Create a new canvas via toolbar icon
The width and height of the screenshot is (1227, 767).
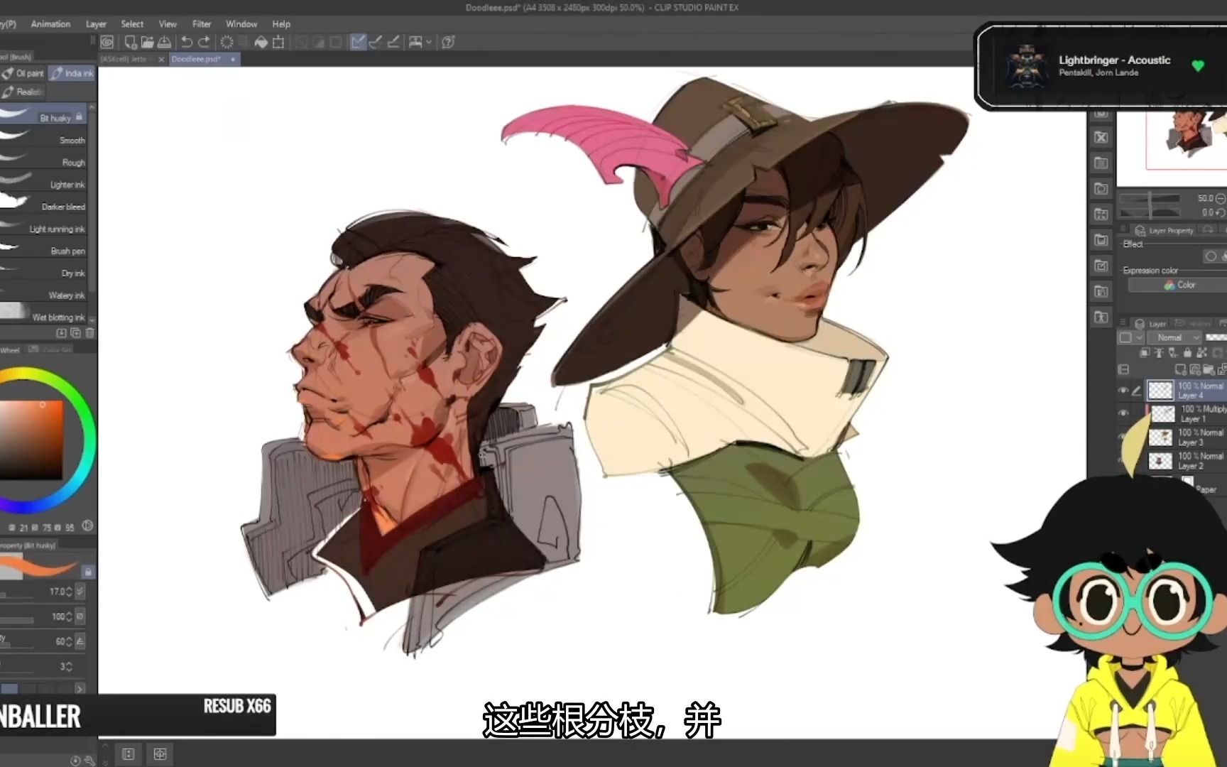pos(130,42)
